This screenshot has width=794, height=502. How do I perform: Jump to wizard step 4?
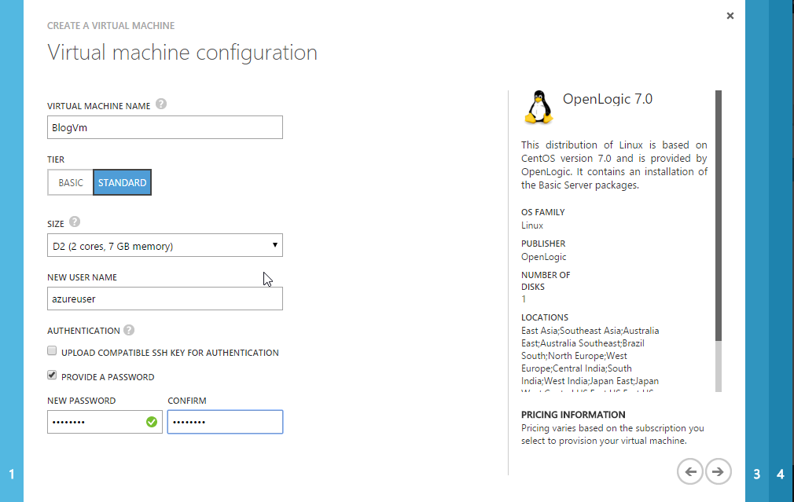tap(781, 474)
